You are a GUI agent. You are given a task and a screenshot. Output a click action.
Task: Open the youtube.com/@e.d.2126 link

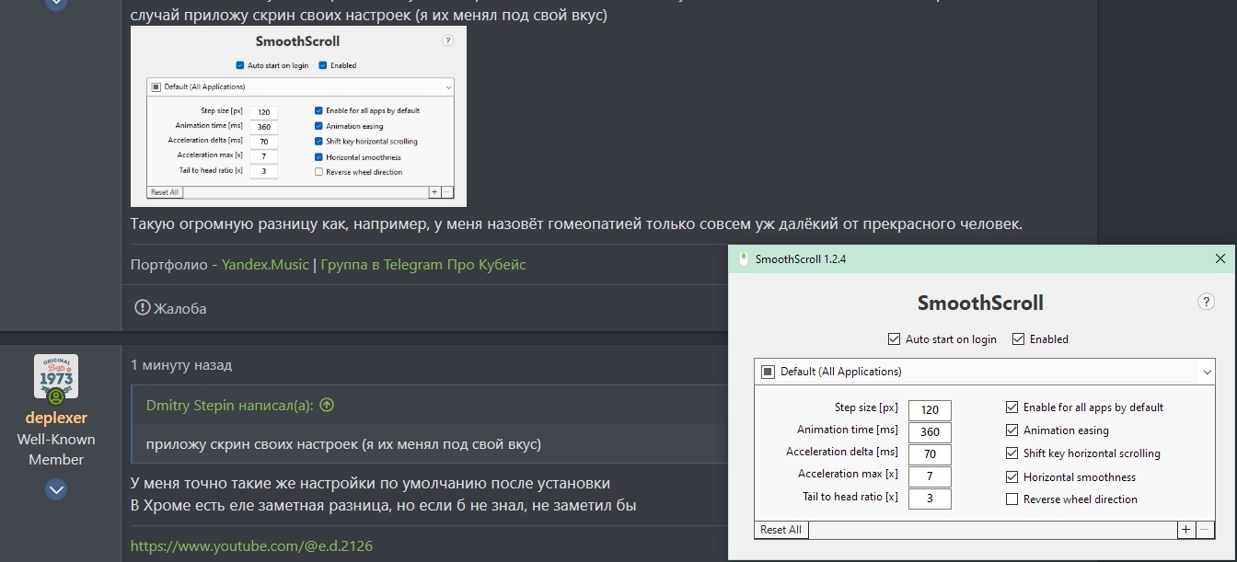(x=251, y=546)
